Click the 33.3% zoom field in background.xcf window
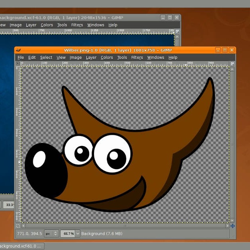This screenshot has height=250, width=250. tap(9, 205)
